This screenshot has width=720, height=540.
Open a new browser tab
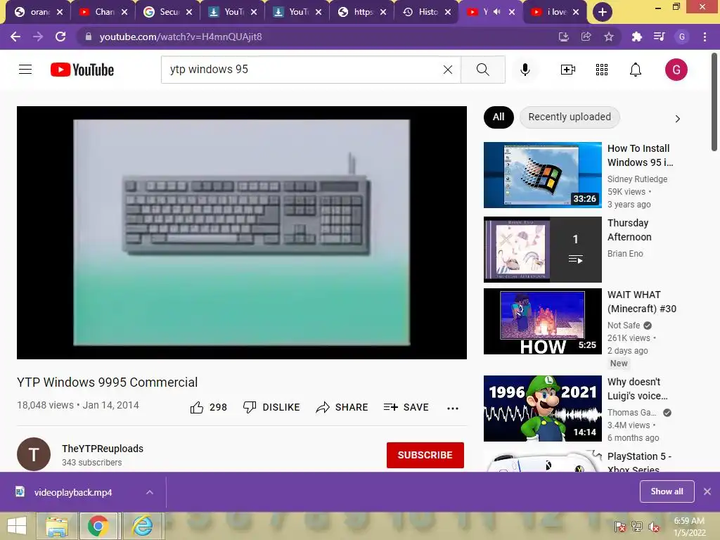point(603,13)
